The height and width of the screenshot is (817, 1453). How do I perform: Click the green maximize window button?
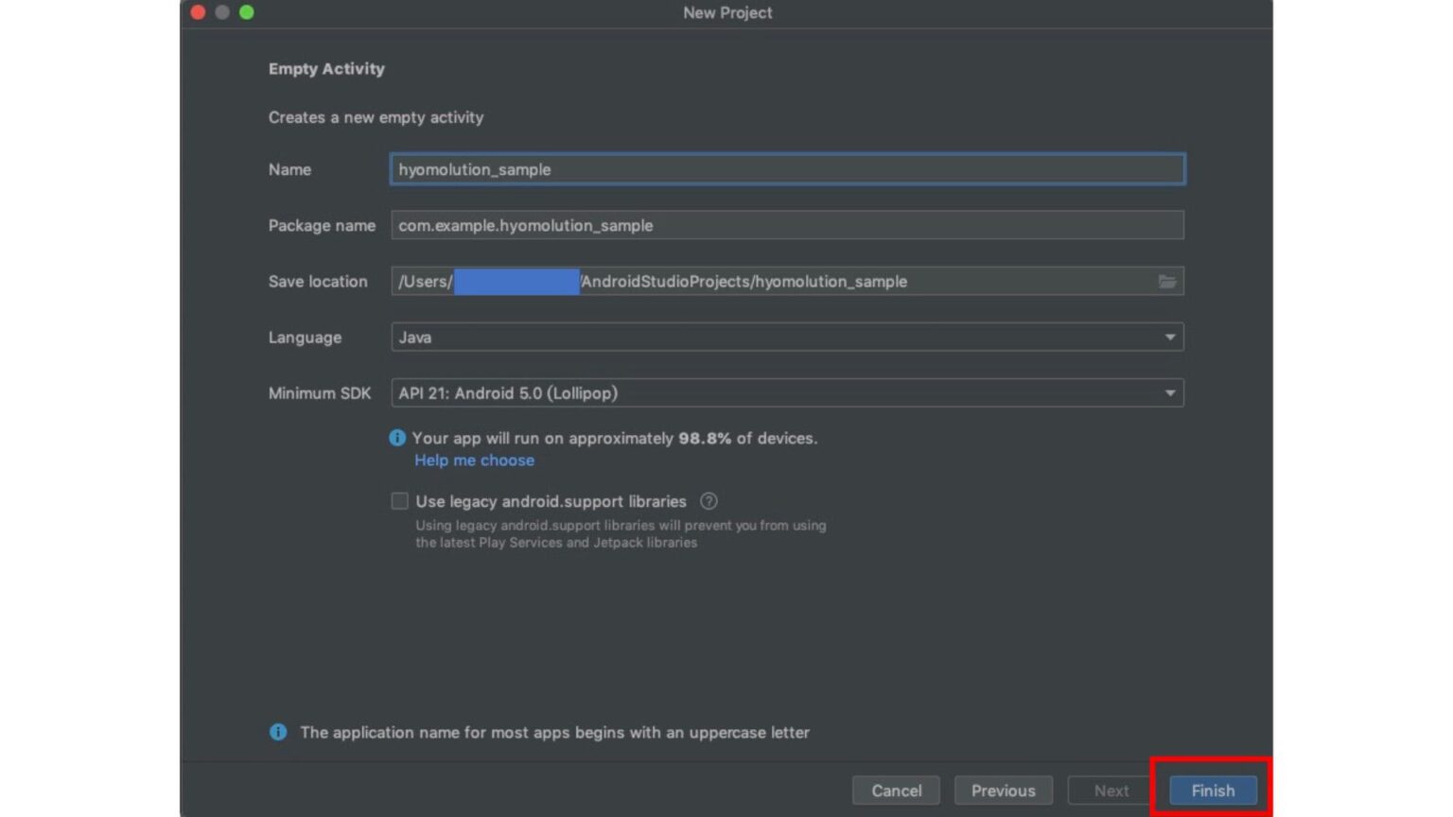tap(247, 12)
